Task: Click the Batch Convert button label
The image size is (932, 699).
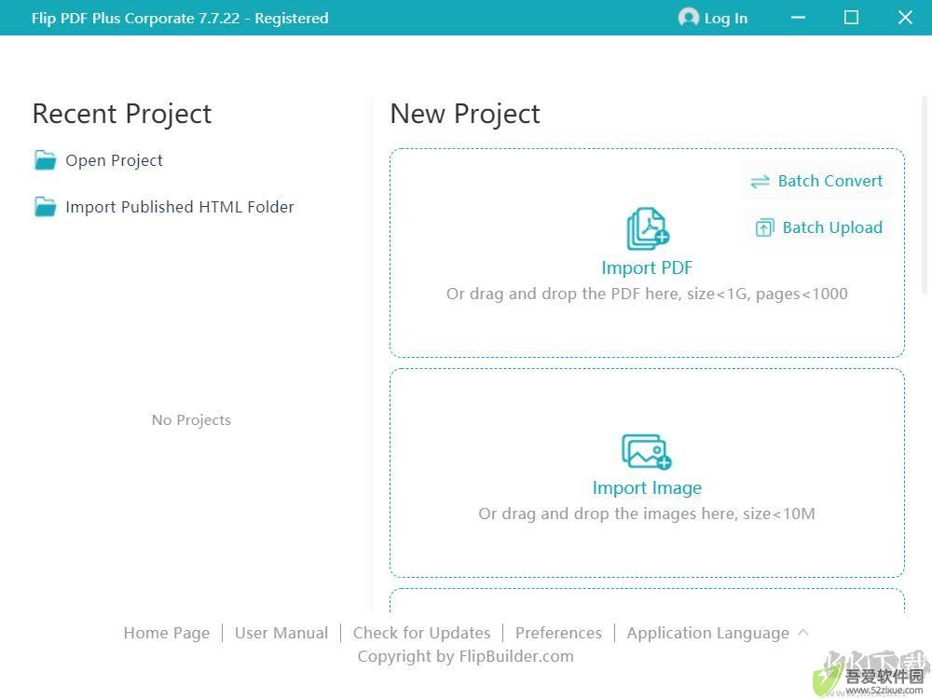Action: pyautogui.click(x=830, y=181)
